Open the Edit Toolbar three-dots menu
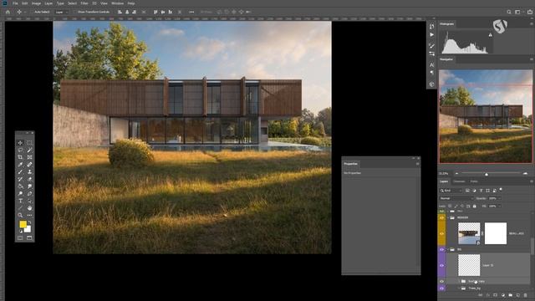Screen dimensions: 535x301 [x=29, y=216]
